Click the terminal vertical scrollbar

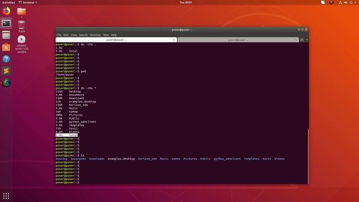pos(308,157)
